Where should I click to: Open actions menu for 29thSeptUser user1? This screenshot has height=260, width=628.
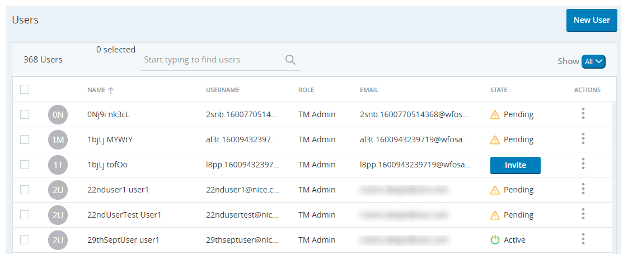click(583, 239)
